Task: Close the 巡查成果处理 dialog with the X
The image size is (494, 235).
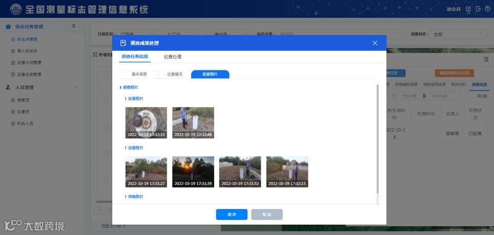Action: 375,43
